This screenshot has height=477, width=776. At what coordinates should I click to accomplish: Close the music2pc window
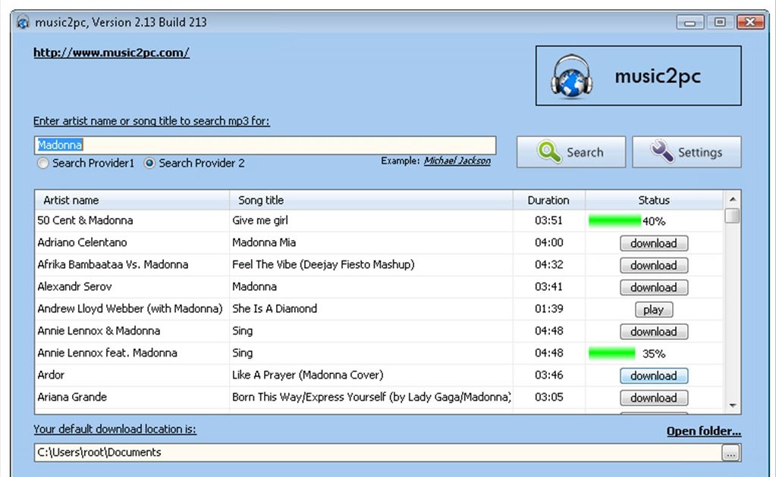pyautogui.click(x=750, y=22)
